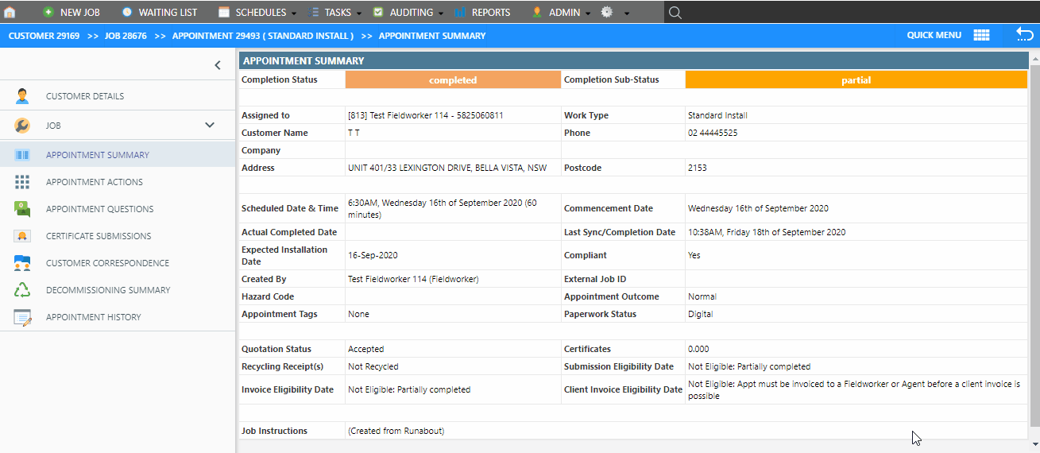This screenshot has height=453, width=1040.
Task: Click the back arrow icon
Action: 1024,35
